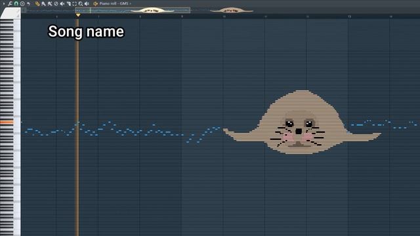
Task: Click the orange playhead marker on ruler
Action: (x=78, y=15)
